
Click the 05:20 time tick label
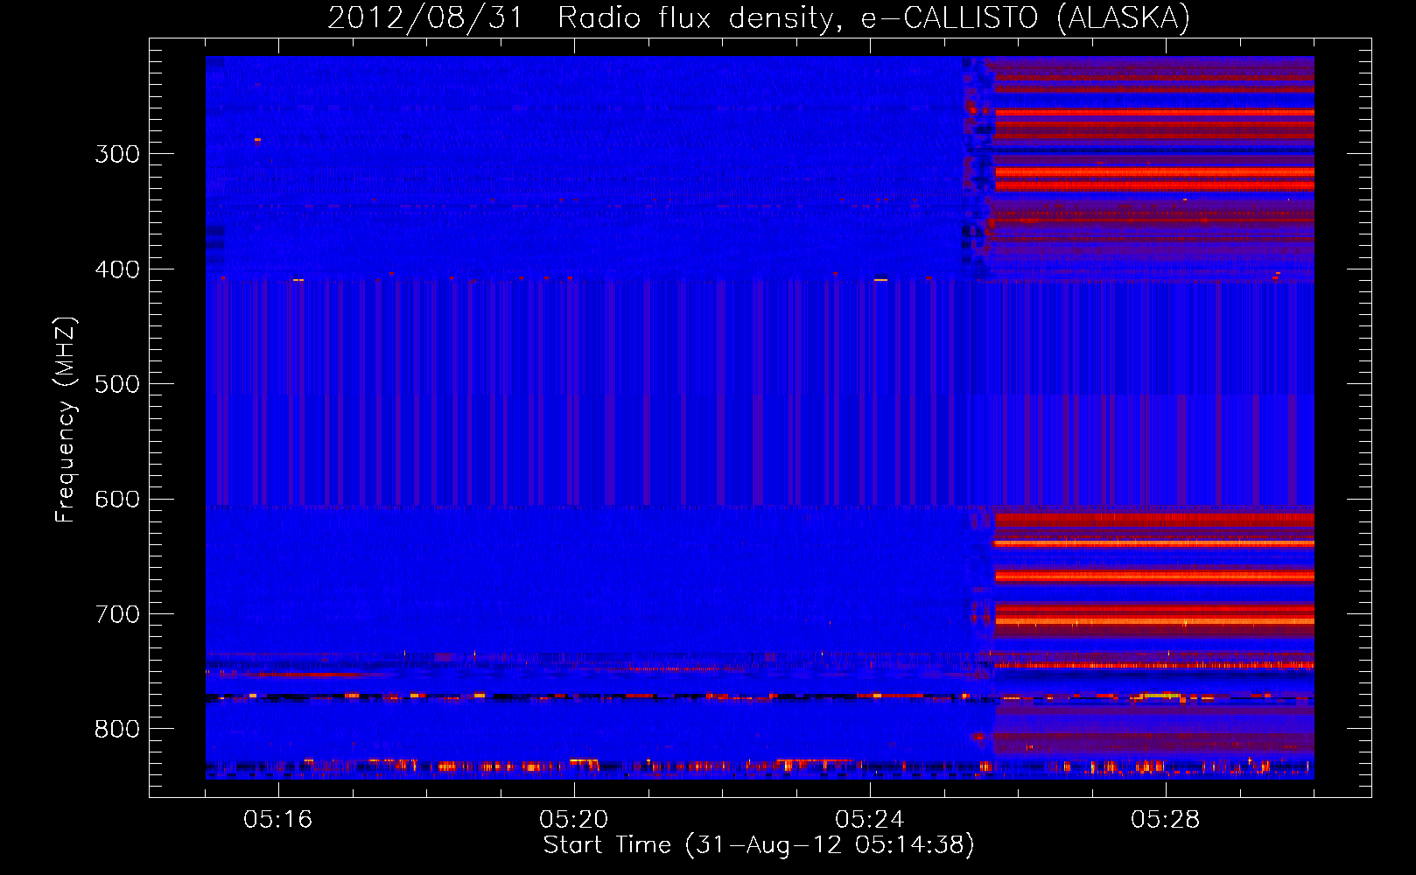(573, 820)
